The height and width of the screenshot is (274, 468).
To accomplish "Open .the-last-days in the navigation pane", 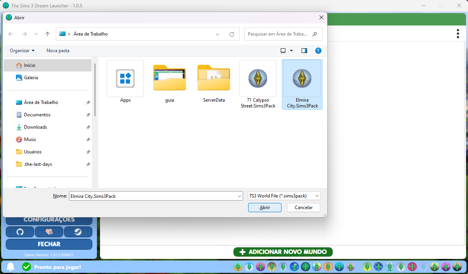I will pyautogui.click(x=48, y=164).
